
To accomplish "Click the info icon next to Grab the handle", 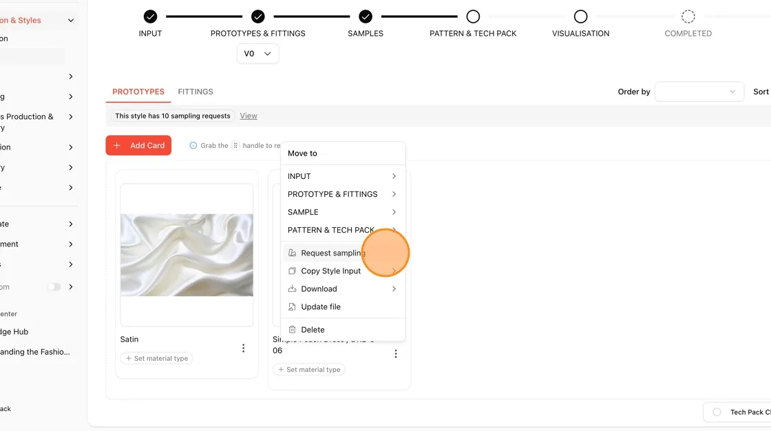I will pyautogui.click(x=193, y=145).
